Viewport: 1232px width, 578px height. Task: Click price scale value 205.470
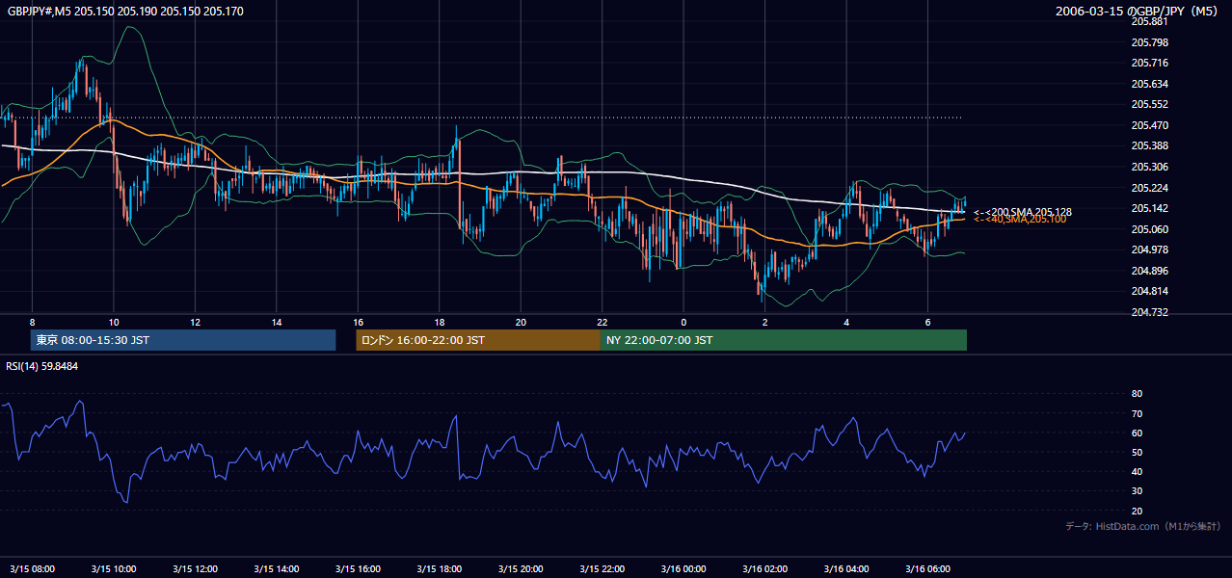coord(1149,125)
